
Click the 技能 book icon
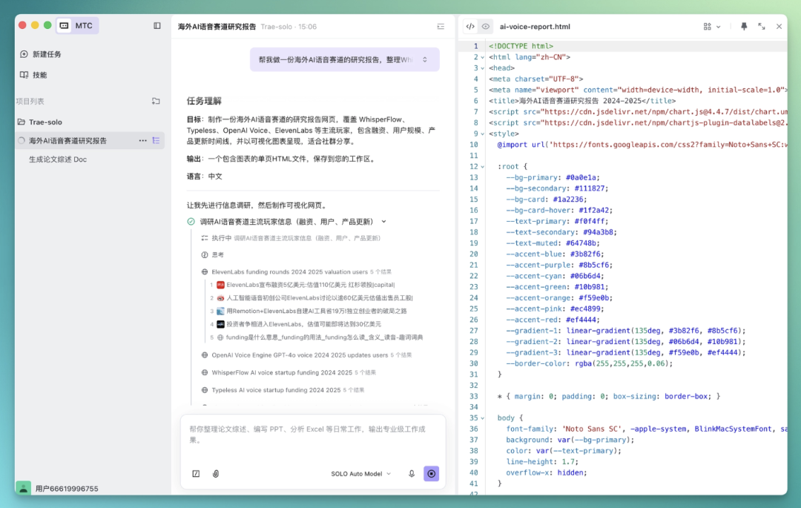pos(24,75)
